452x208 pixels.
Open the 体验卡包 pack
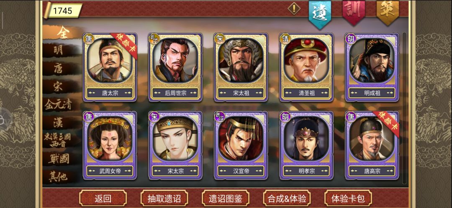point(348,198)
